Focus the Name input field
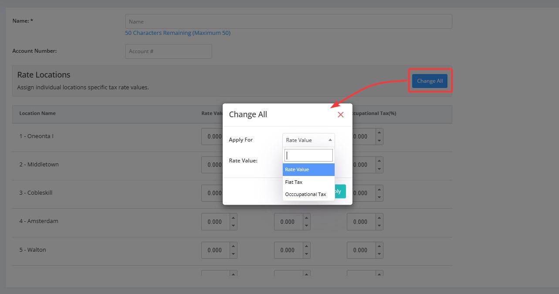 [288, 21]
